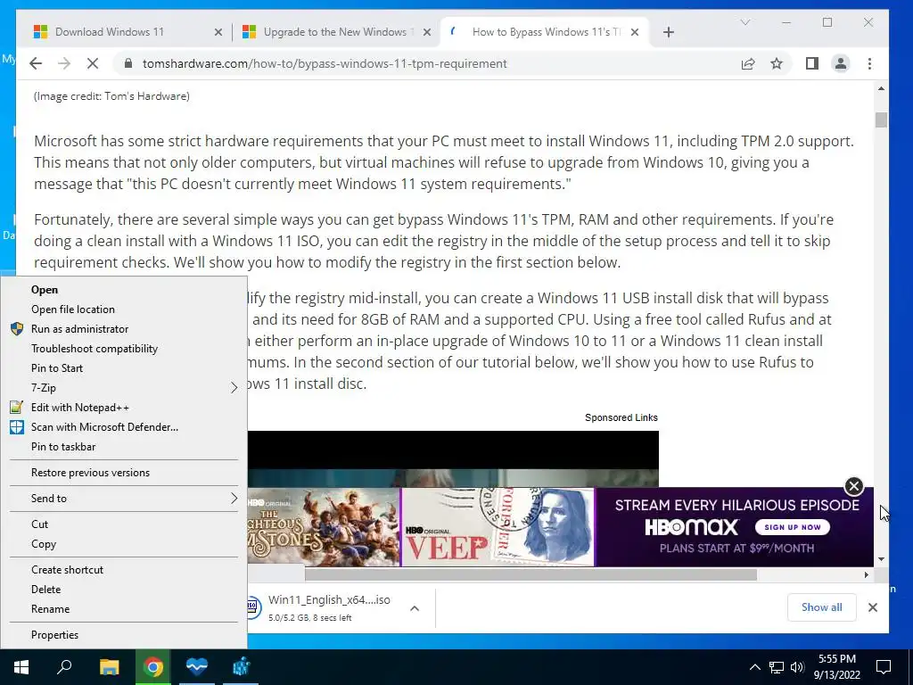913x685 pixels.
Task: Click the Righteous Gemstones ad thumbnail
Action: click(324, 527)
